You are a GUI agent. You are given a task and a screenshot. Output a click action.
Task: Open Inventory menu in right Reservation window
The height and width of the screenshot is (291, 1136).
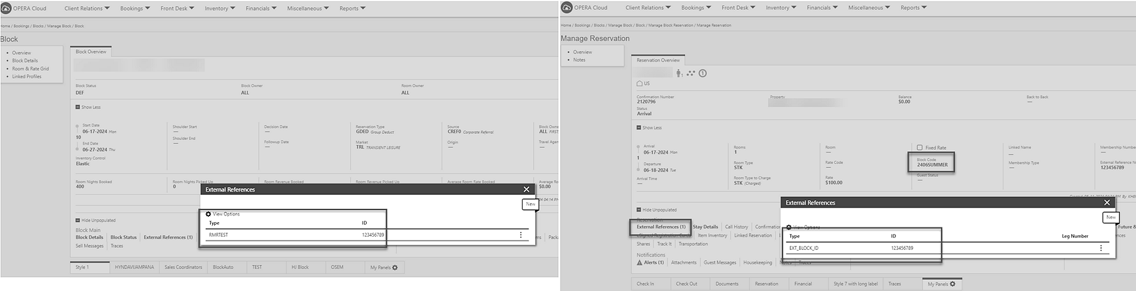781,8
